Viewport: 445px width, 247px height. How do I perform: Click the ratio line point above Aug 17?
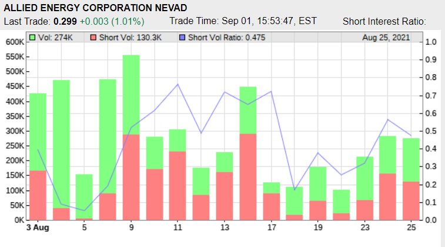(x=272, y=91)
